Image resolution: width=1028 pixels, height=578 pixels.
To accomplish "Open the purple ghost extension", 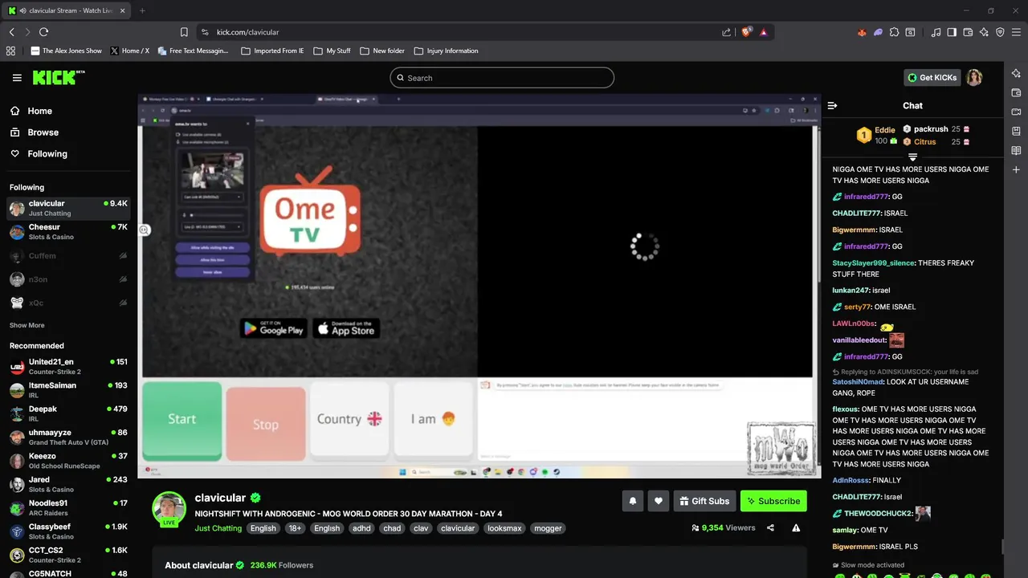I will tap(878, 32).
